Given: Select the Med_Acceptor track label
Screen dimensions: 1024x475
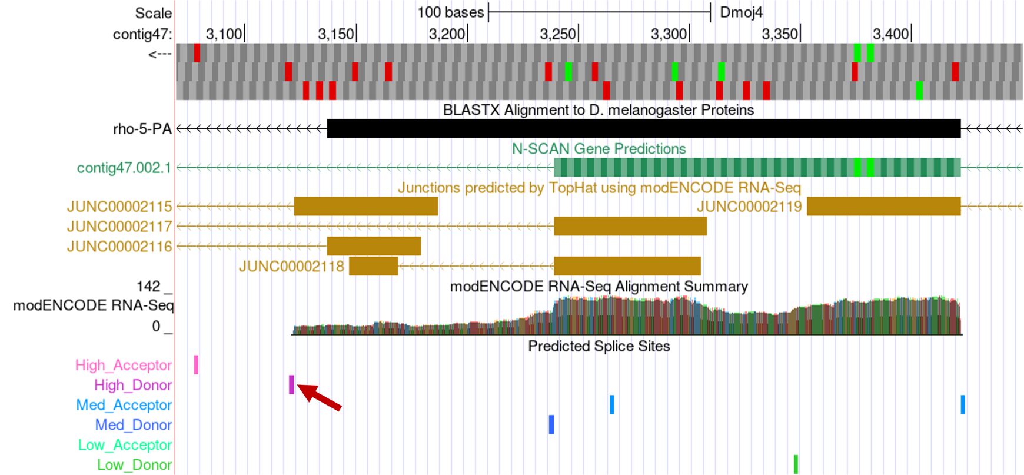Looking at the screenshot, I should coord(124,406).
